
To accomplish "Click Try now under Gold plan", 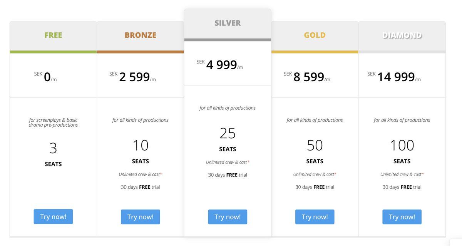I will point(315,217).
